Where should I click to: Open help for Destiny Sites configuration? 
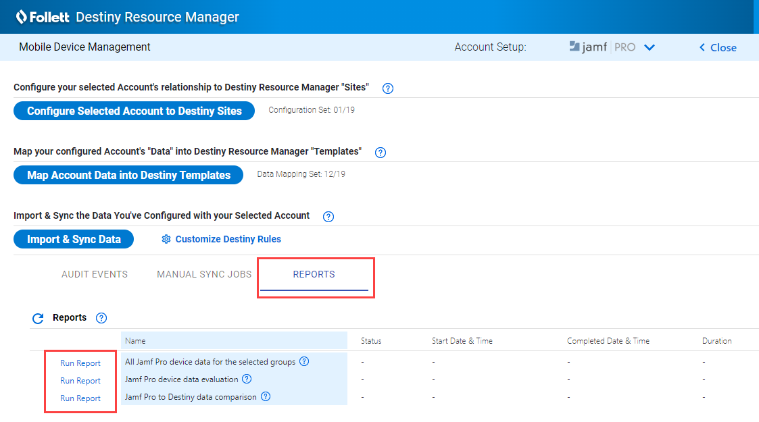(387, 88)
